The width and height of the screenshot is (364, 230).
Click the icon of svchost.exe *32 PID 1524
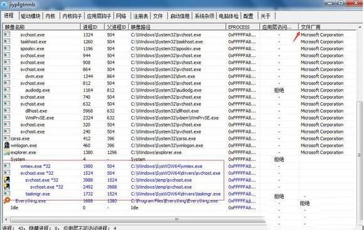(7, 173)
